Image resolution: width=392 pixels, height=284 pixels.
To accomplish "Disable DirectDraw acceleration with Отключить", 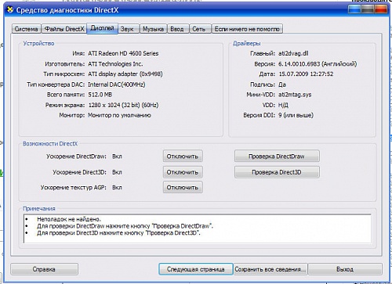I will click(x=183, y=156).
